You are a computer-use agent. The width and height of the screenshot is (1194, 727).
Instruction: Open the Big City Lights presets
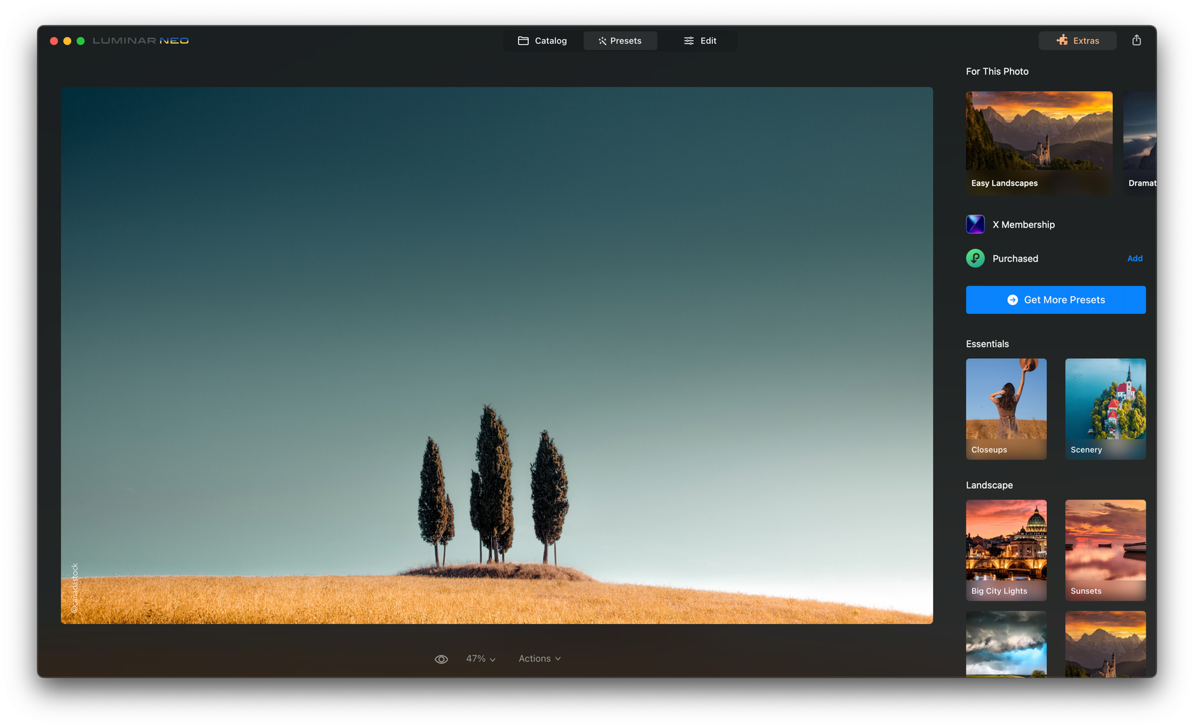pos(1006,549)
